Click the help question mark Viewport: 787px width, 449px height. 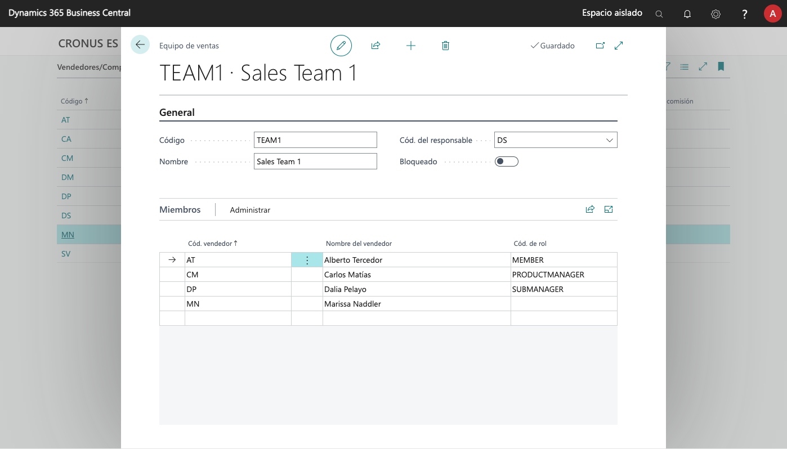click(x=744, y=14)
